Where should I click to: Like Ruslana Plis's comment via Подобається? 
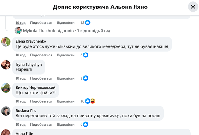click(41, 124)
